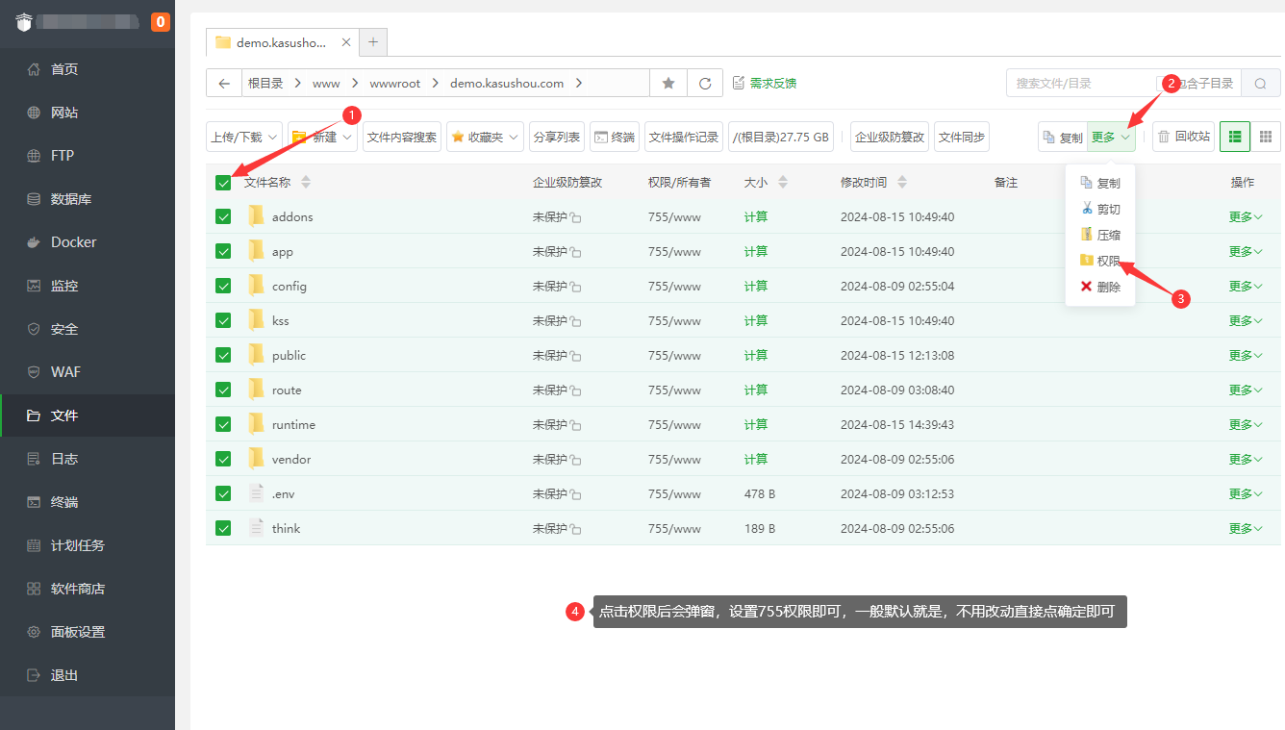Open the FTP sidebar icon
This screenshot has height=730, width=1285.
click(34, 156)
